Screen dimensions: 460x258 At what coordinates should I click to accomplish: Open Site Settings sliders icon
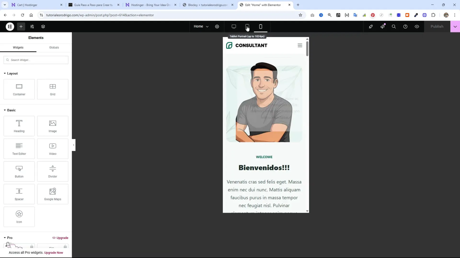(x=32, y=26)
